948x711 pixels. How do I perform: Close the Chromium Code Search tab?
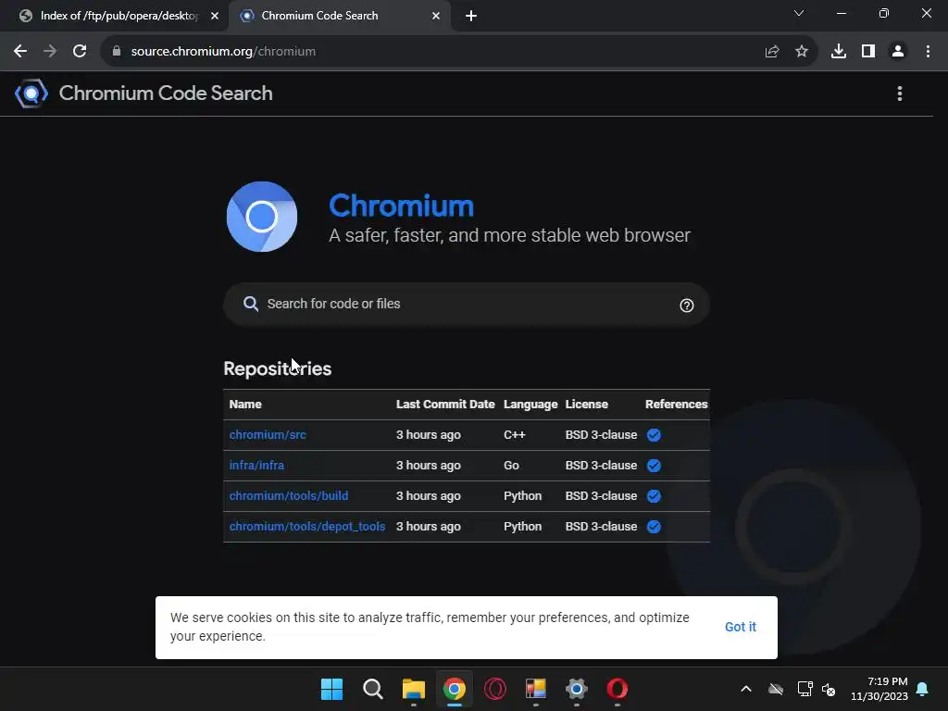pyautogui.click(x=436, y=16)
